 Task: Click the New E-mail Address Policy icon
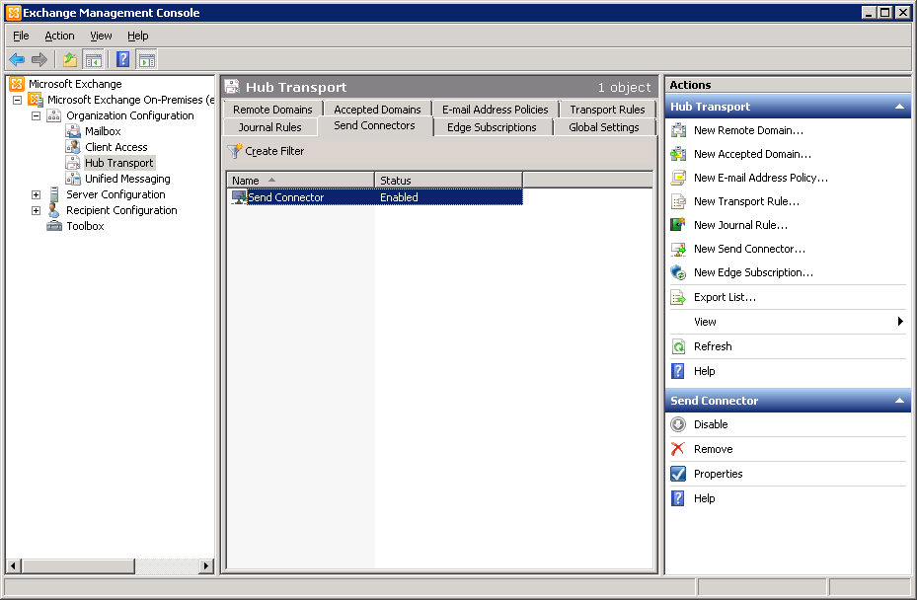click(x=678, y=178)
